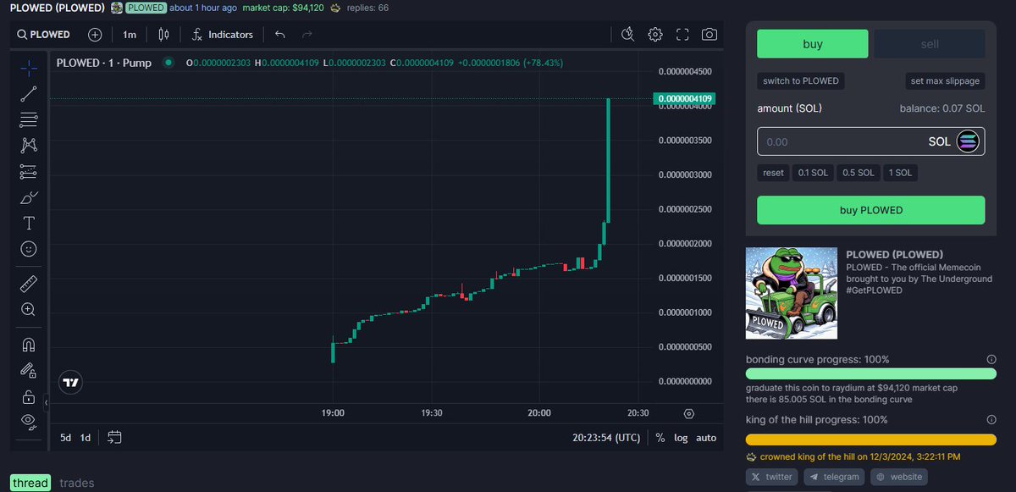Choose 1 SOL preset amount
The height and width of the screenshot is (492, 1016).
pos(900,173)
